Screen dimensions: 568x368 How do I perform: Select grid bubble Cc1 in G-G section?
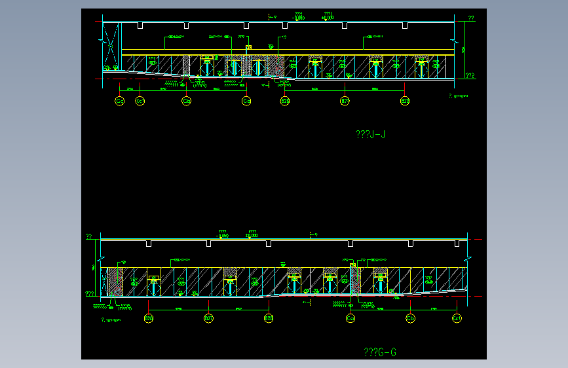pos(457,318)
